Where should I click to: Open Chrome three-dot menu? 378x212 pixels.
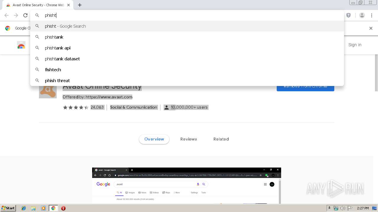[x=372, y=15]
